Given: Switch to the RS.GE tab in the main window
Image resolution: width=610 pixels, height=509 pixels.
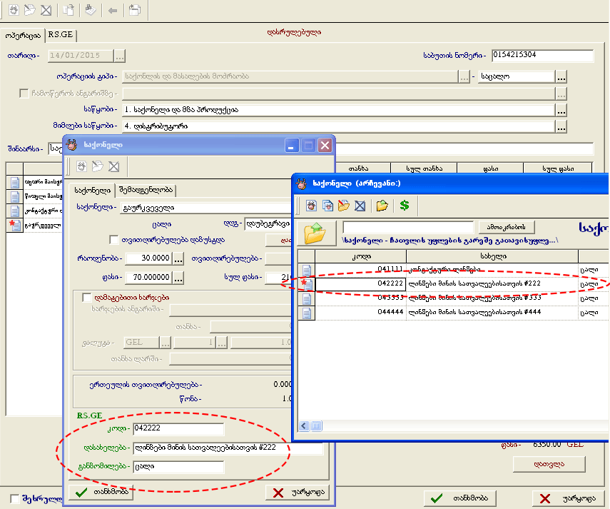Looking at the screenshot, I should 61,35.
